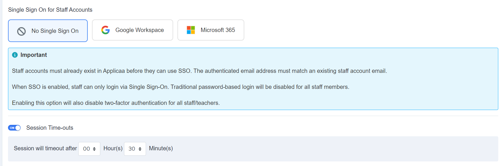Click the 'Session will timeout after' text

click(x=45, y=148)
